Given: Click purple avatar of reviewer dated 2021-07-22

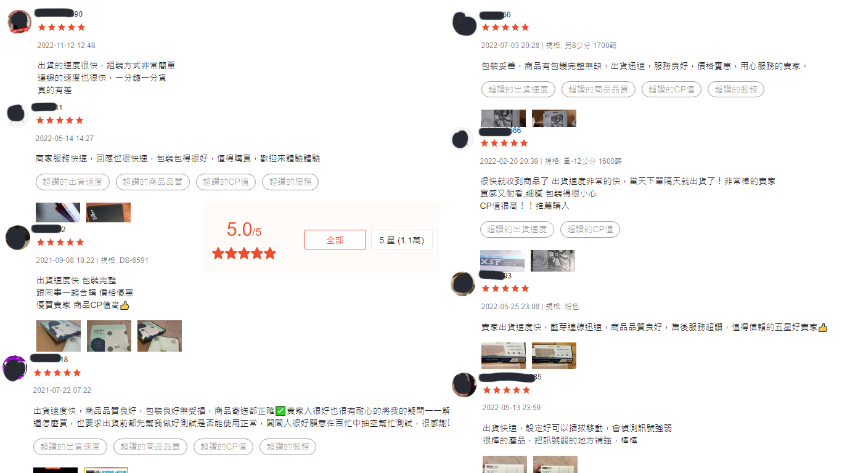Looking at the screenshot, I should (x=15, y=368).
